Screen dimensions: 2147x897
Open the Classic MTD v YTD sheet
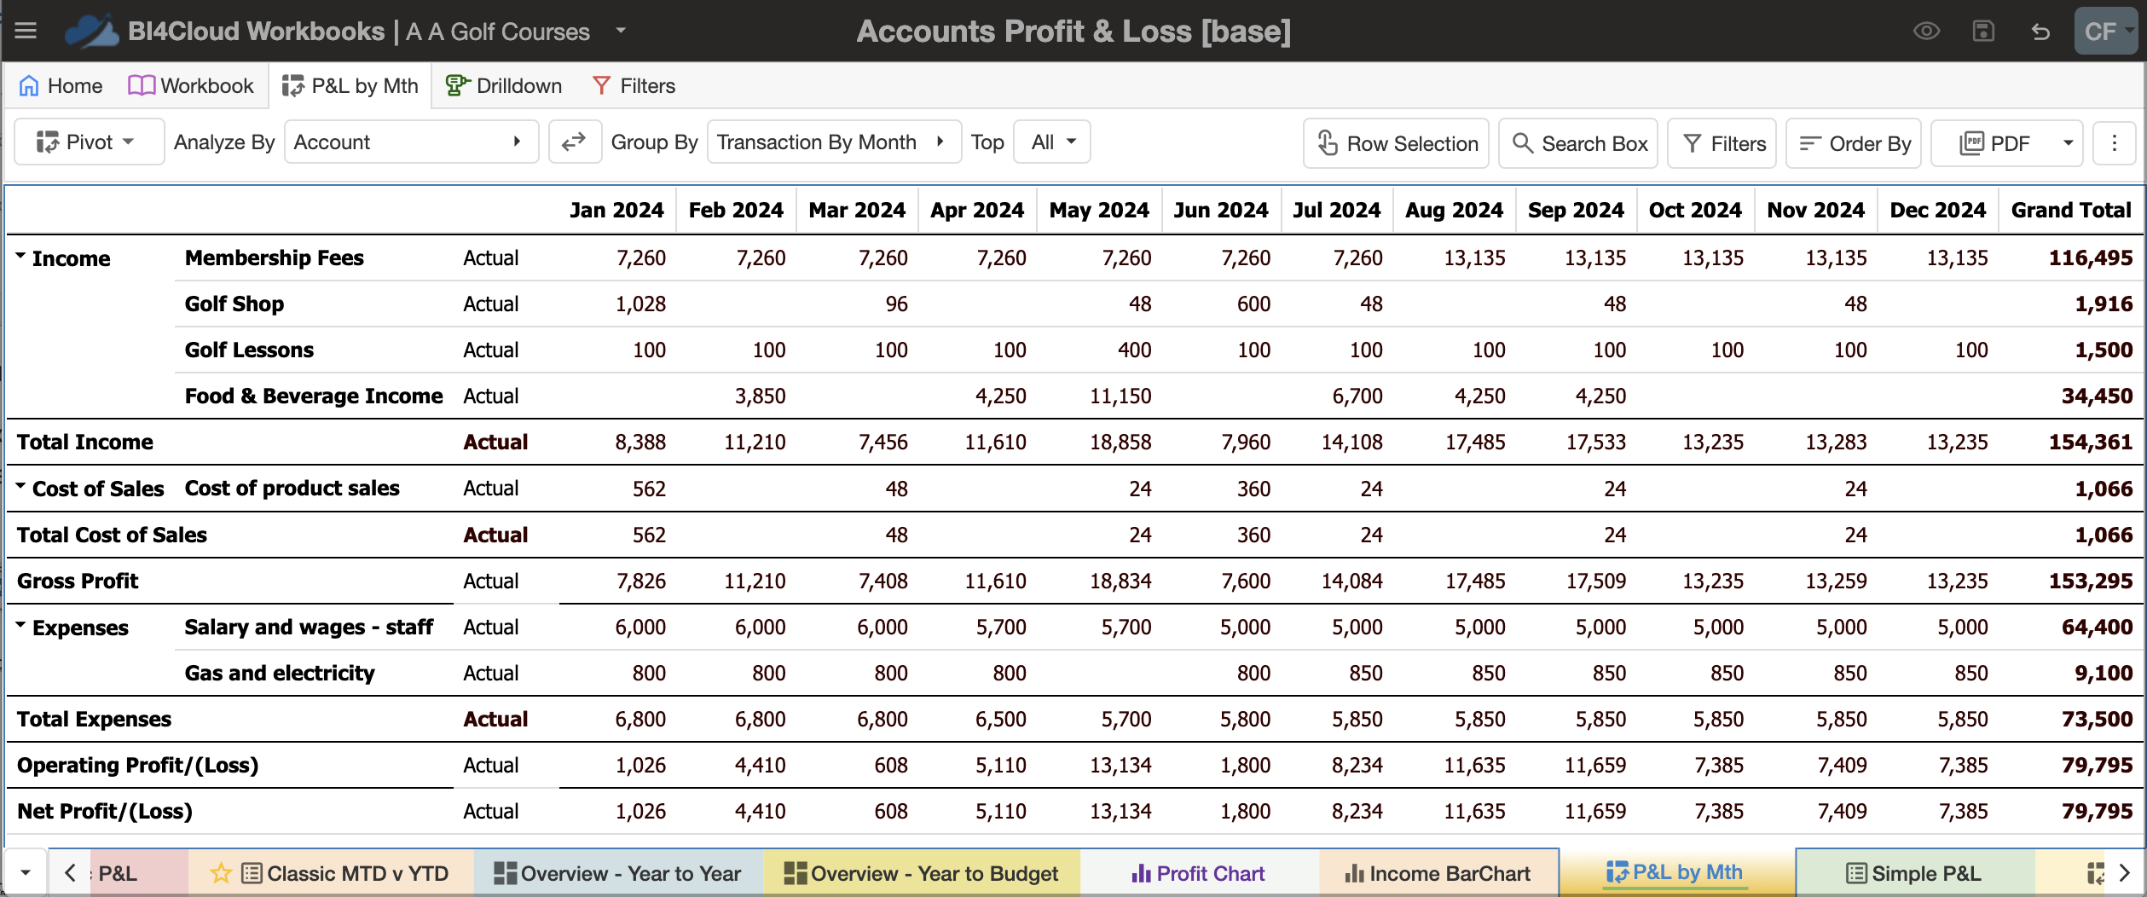(x=333, y=874)
